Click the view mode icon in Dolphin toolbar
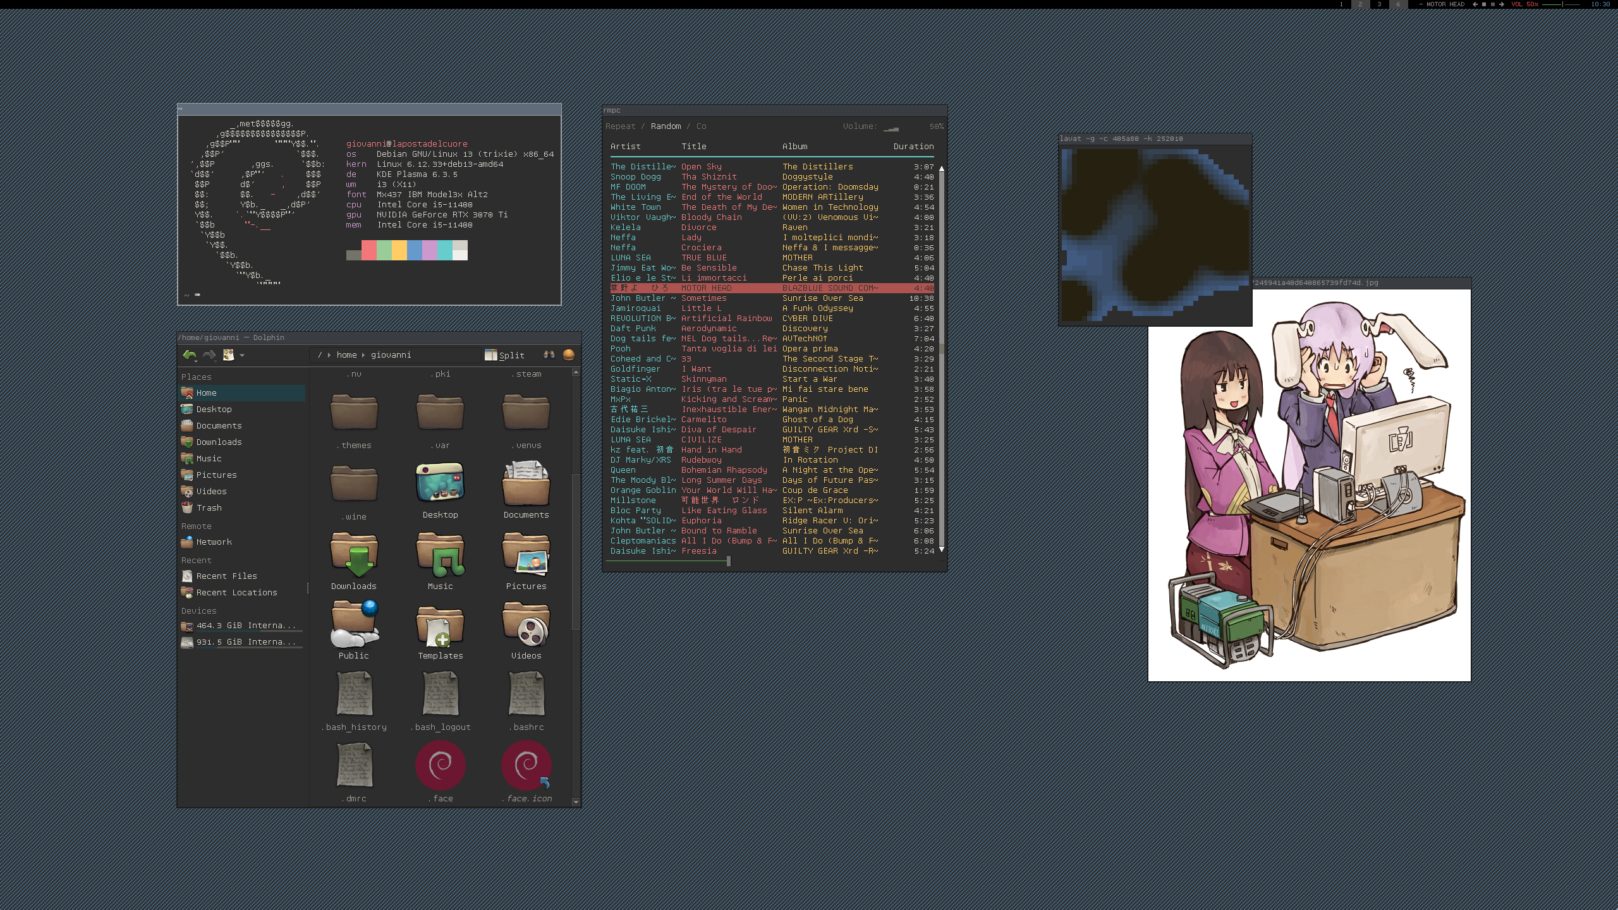 pyautogui.click(x=229, y=355)
